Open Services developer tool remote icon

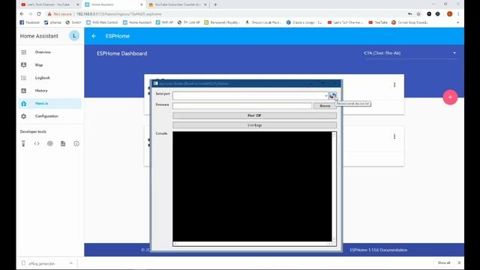coord(23,143)
